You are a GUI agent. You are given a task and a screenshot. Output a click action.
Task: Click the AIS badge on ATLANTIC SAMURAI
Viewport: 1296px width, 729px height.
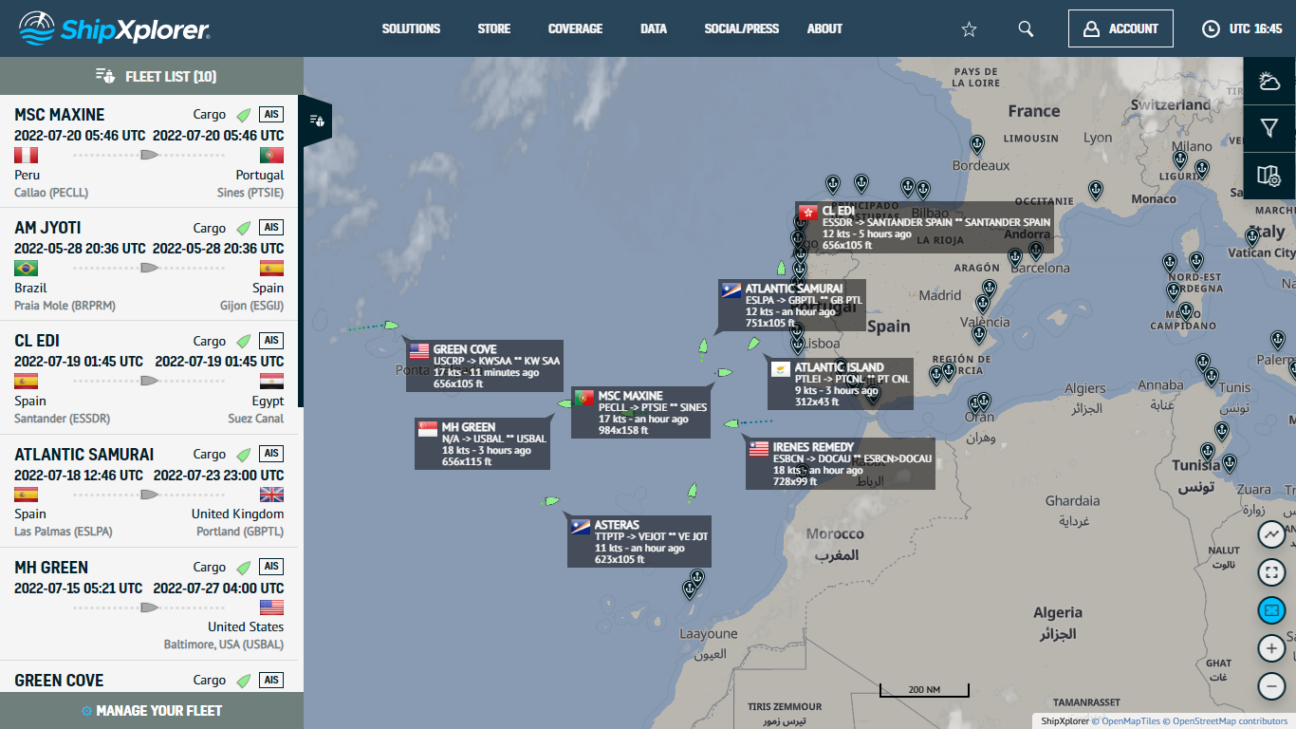[x=271, y=454]
